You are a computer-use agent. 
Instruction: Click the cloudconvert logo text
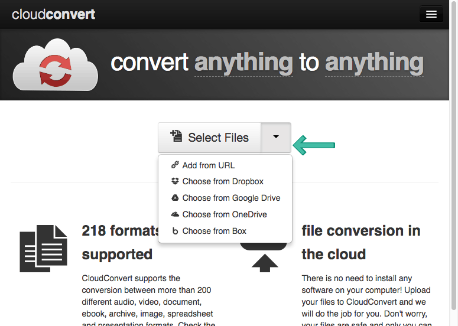tap(53, 14)
